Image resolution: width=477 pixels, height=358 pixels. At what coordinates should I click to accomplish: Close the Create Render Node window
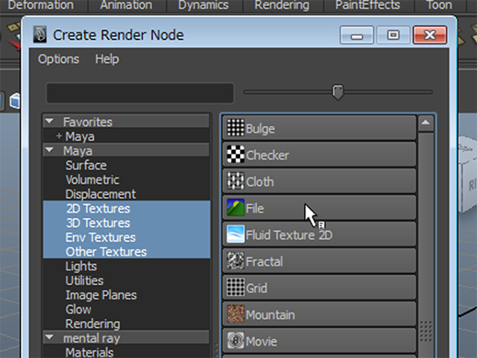coord(429,35)
